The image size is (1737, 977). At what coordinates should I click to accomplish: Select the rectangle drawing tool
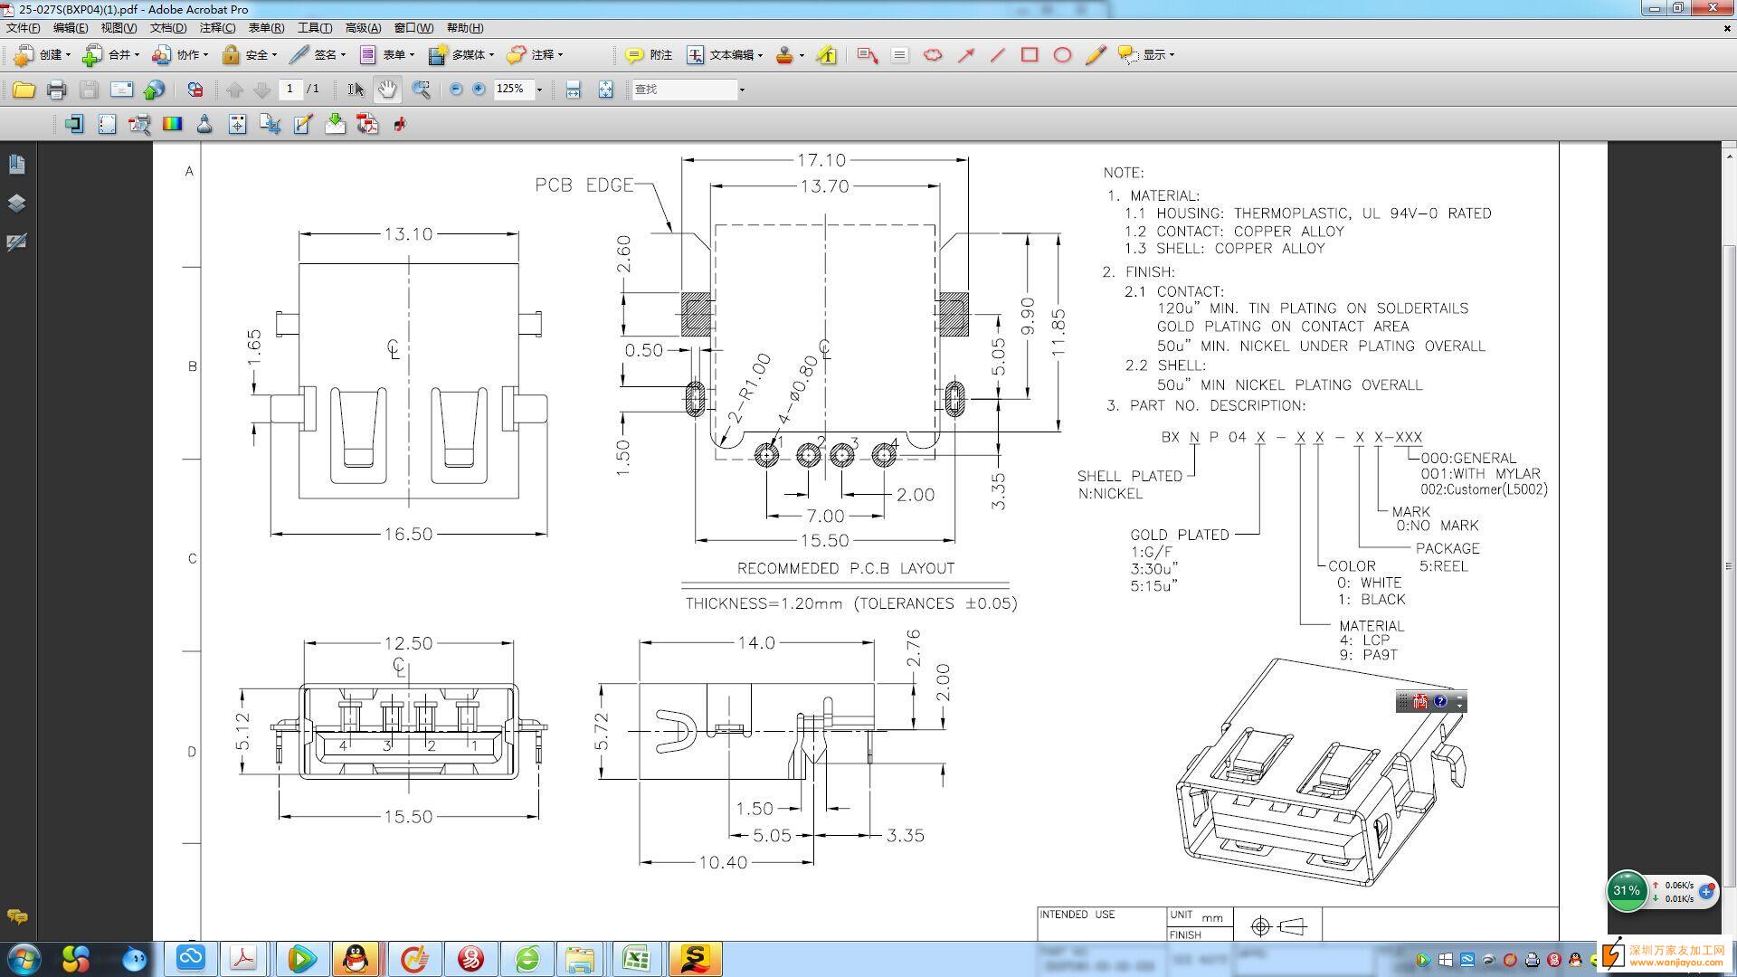[1030, 55]
